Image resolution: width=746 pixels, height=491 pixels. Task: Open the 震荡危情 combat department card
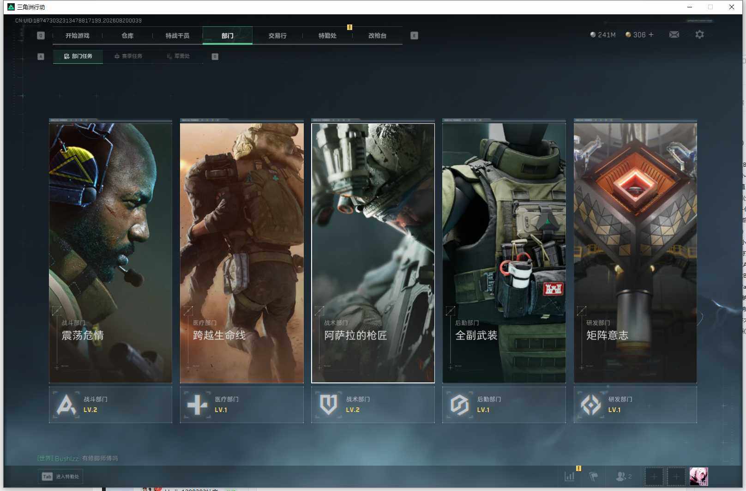110,253
